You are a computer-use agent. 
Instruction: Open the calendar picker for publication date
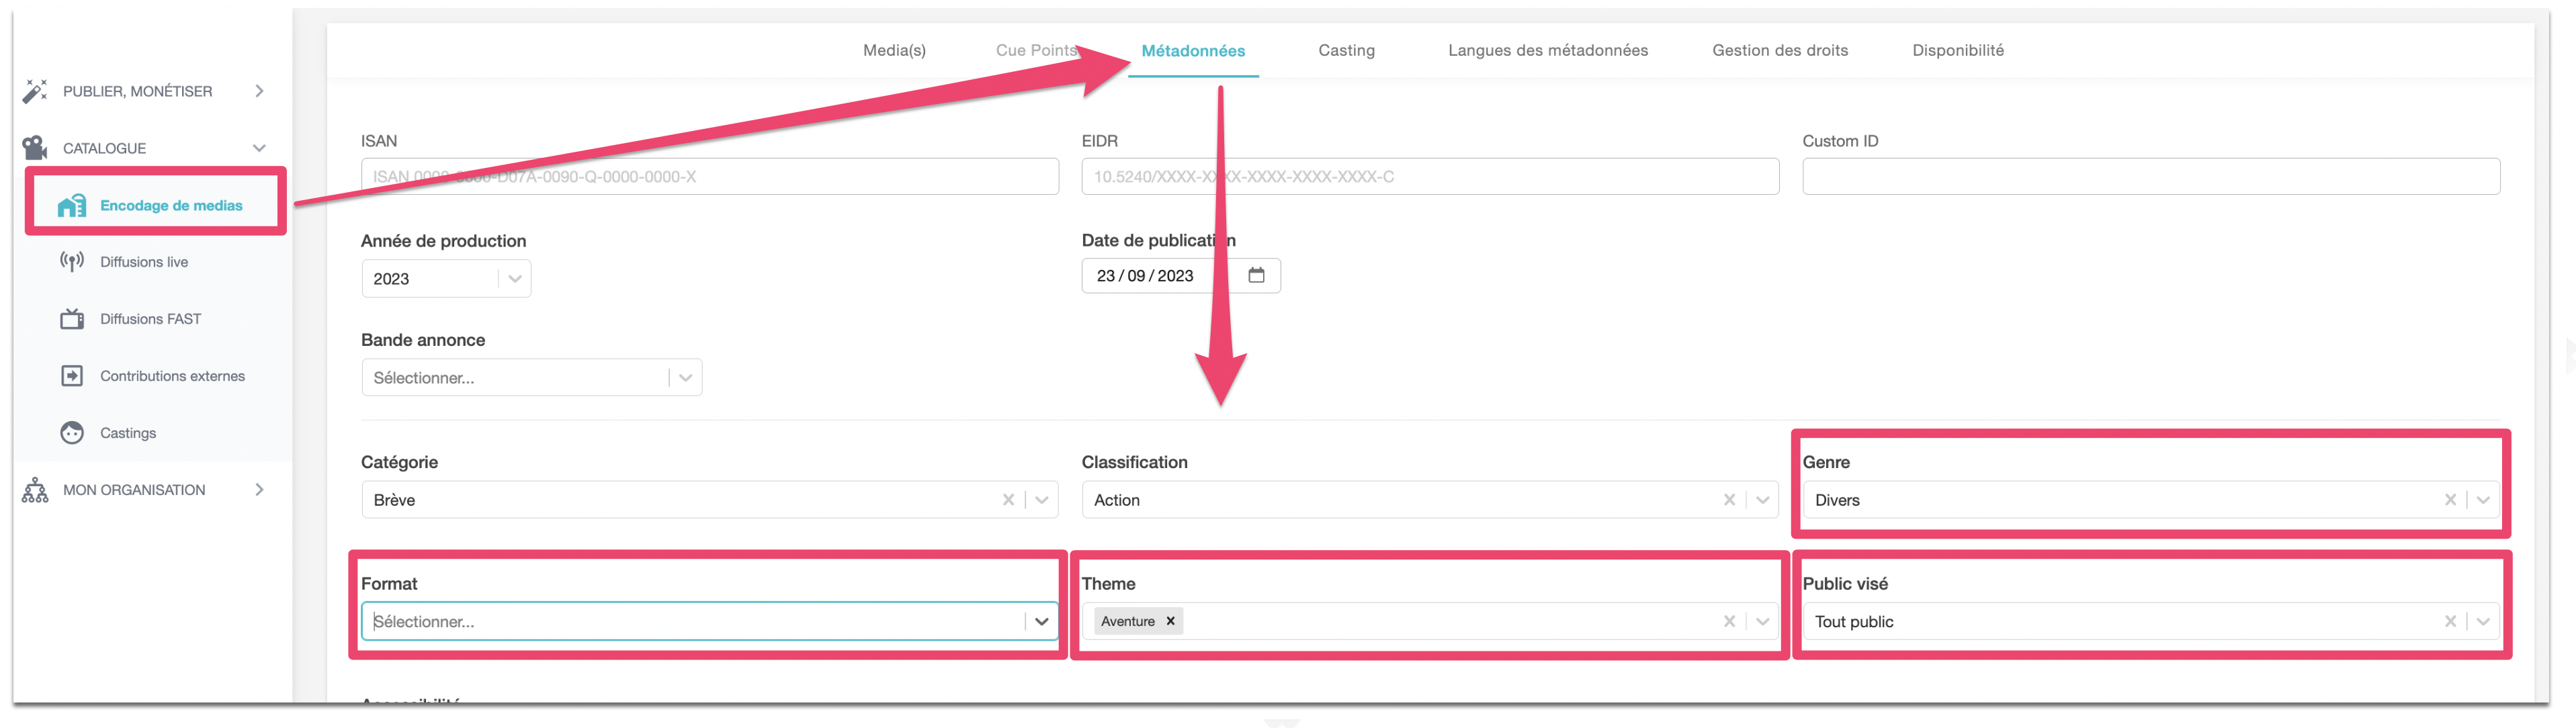coord(1256,275)
